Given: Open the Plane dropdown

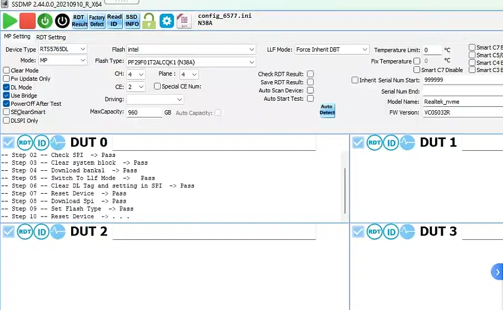Looking at the screenshot, I should pyautogui.click(x=189, y=75).
